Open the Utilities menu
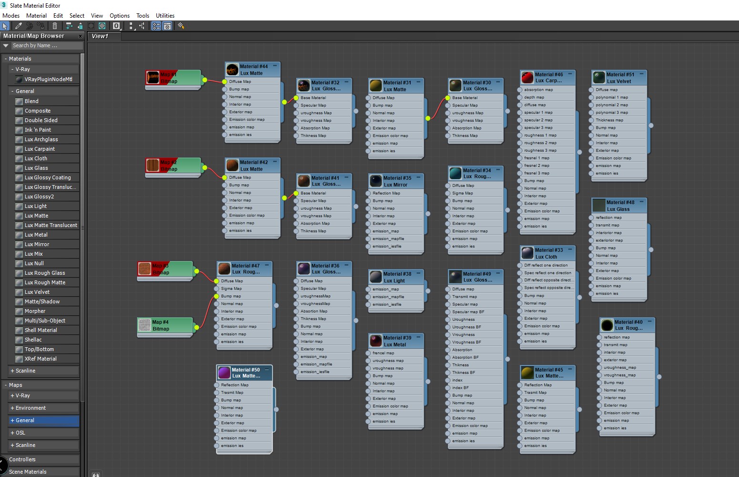739x477 pixels. tap(165, 16)
